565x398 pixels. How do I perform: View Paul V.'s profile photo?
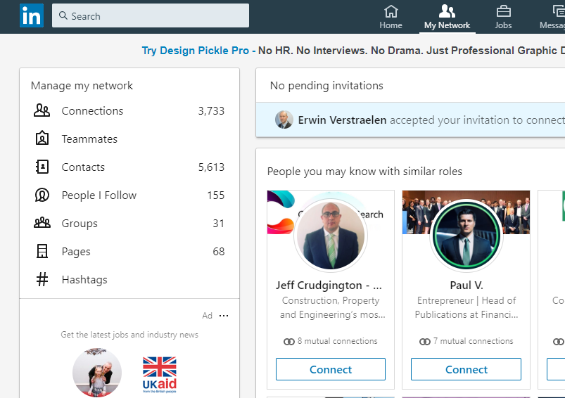point(466,236)
